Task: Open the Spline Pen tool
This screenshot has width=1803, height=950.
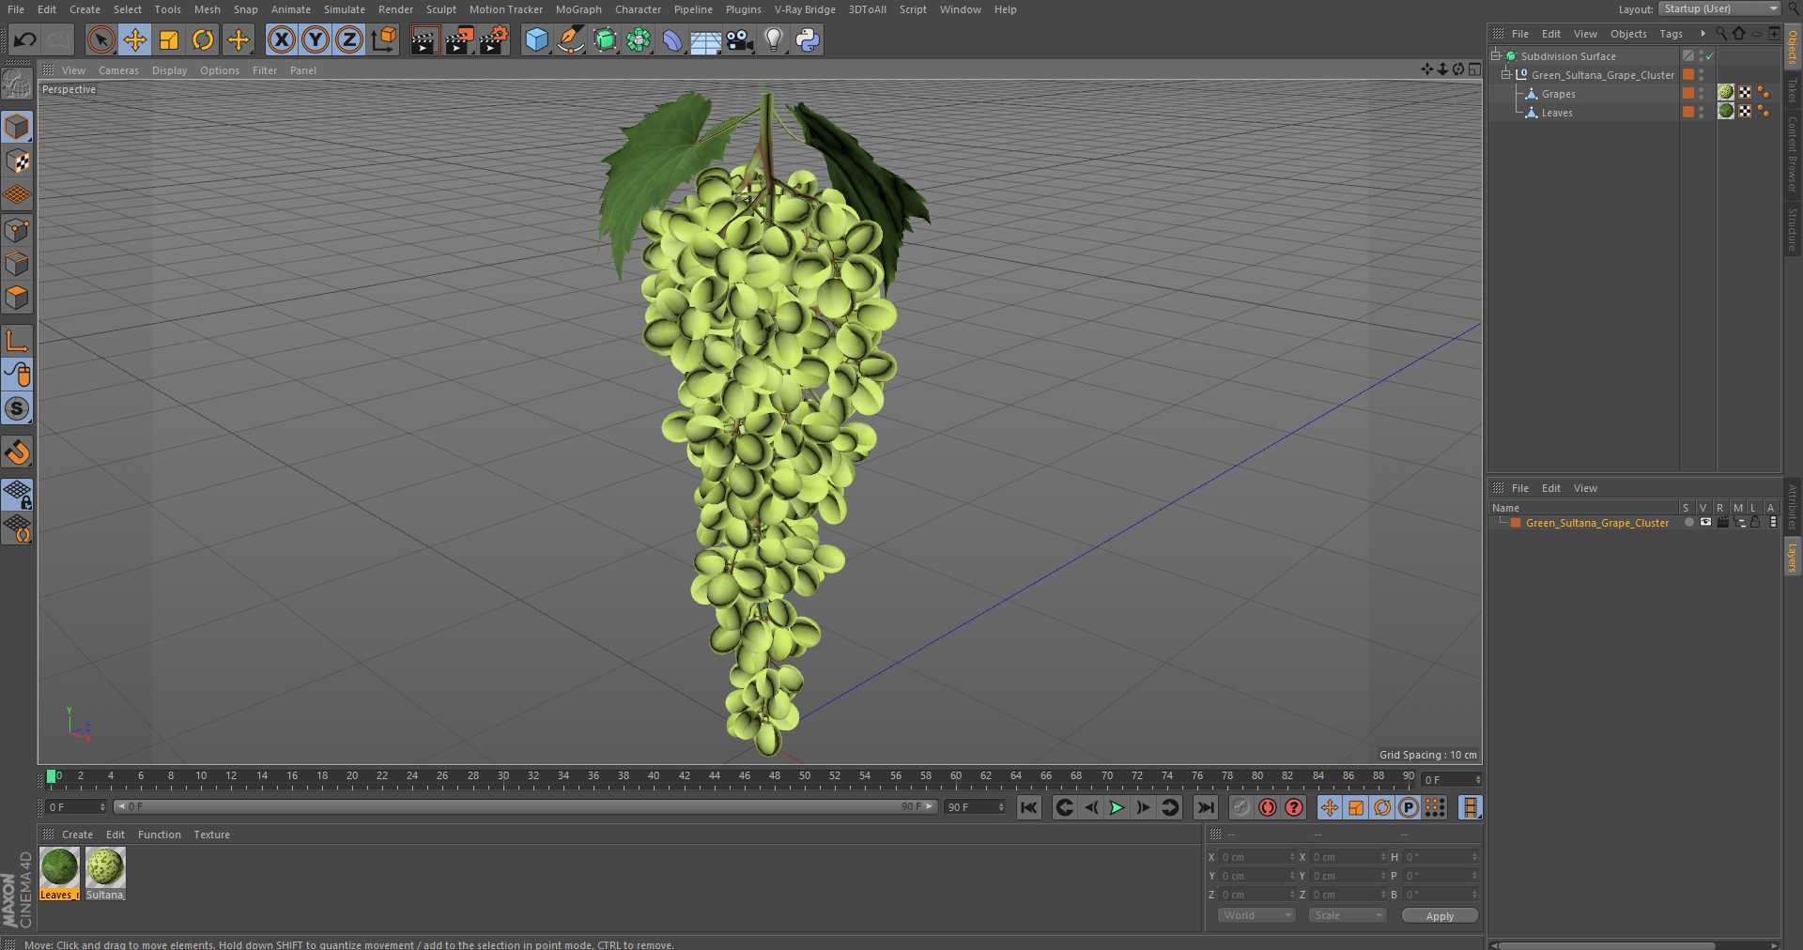Action: pyautogui.click(x=570, y=39)
